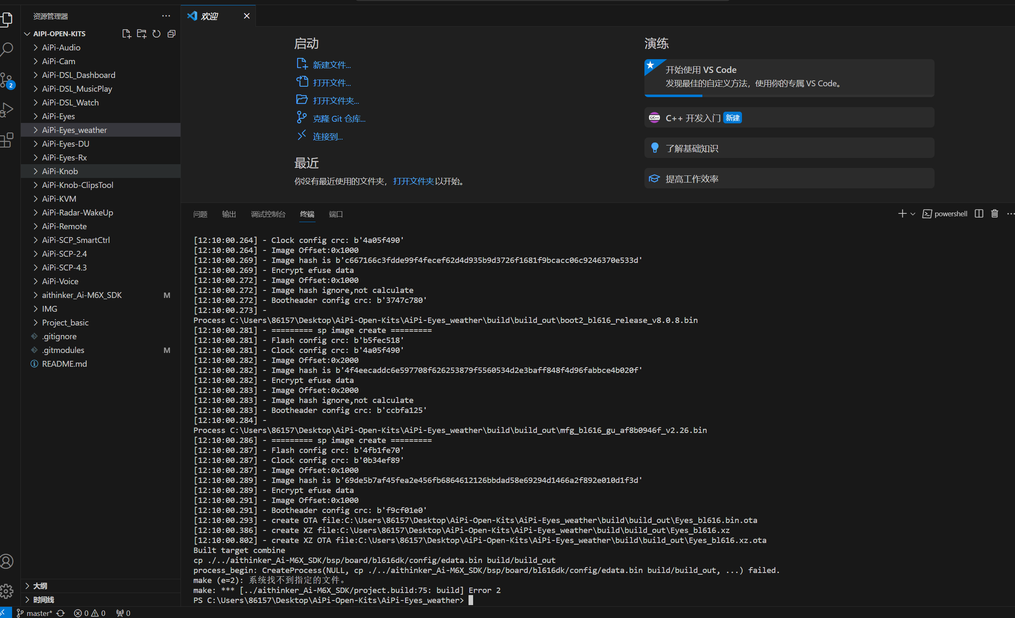Create a new terminal with plus icon
Screen dimensions: 1015x618
pyautogui.click(x=902, y=214)
